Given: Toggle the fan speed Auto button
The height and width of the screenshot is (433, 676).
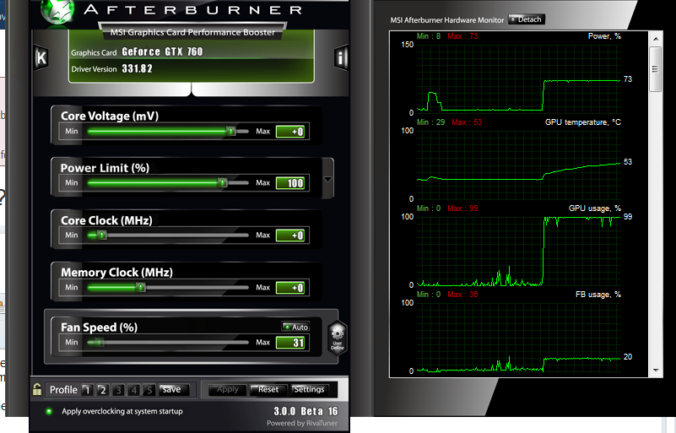Looking at the screenshot, I should click(295, 327).
